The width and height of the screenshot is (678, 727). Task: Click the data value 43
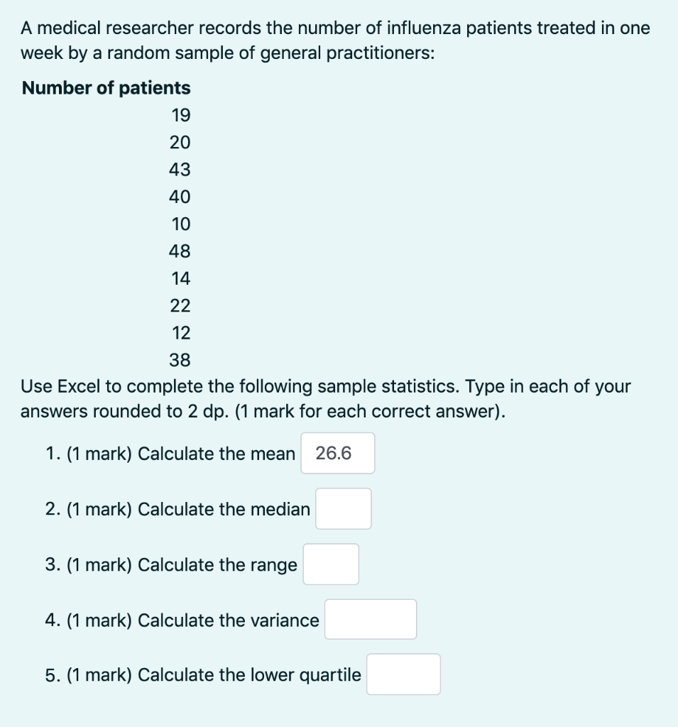point(180,170)
